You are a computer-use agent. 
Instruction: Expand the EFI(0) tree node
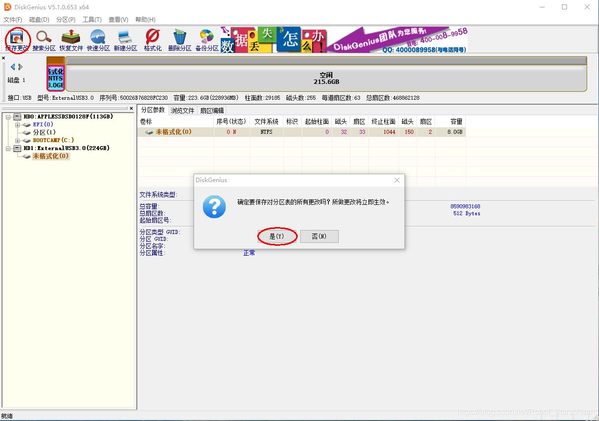click(17, 125)
